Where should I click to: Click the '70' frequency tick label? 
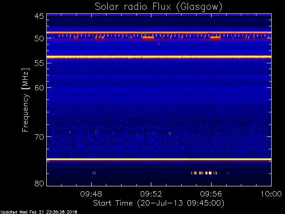pos(39,137)
